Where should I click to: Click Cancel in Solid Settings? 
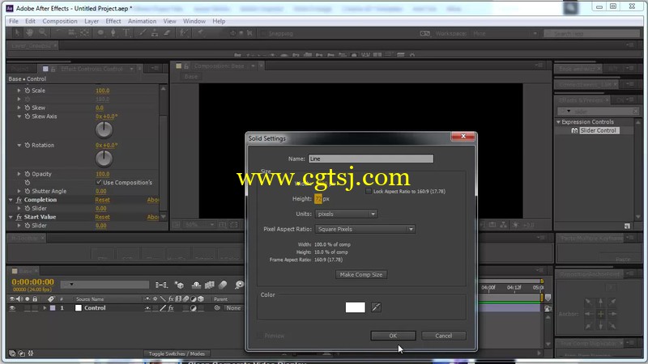pos(443,336)
